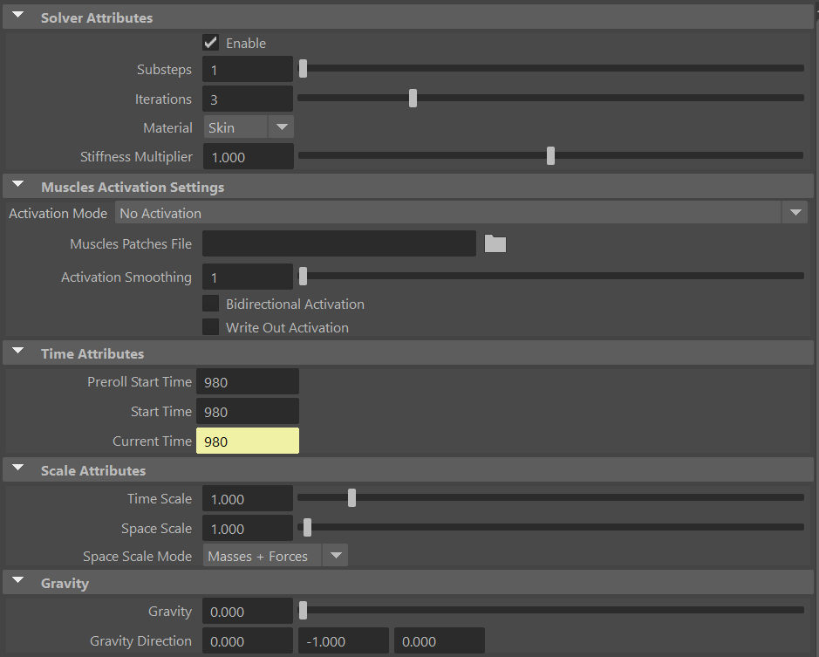Click the Stiffness Multiplier slider handle
Image resolution: width=819 pixels, height=657 pixels.
click(549, 154)
